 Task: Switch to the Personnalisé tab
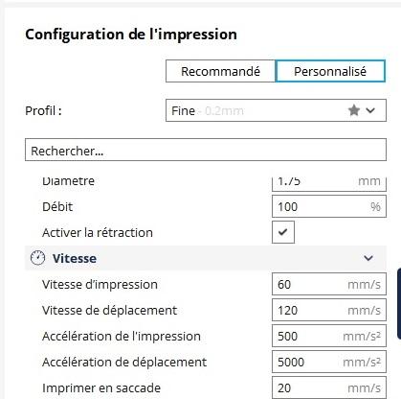[x=330, y=71]
